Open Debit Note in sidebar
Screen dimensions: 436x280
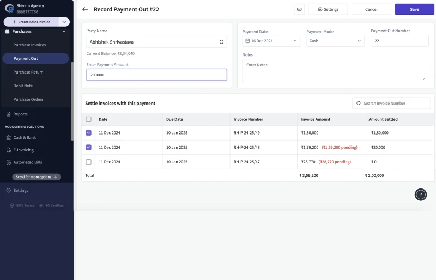point(23,86)
